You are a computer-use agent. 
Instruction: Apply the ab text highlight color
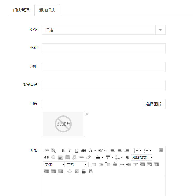click(x=101, y=150)
